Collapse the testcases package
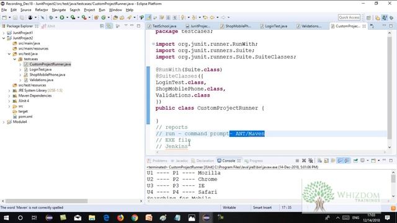 click(15, 59)
